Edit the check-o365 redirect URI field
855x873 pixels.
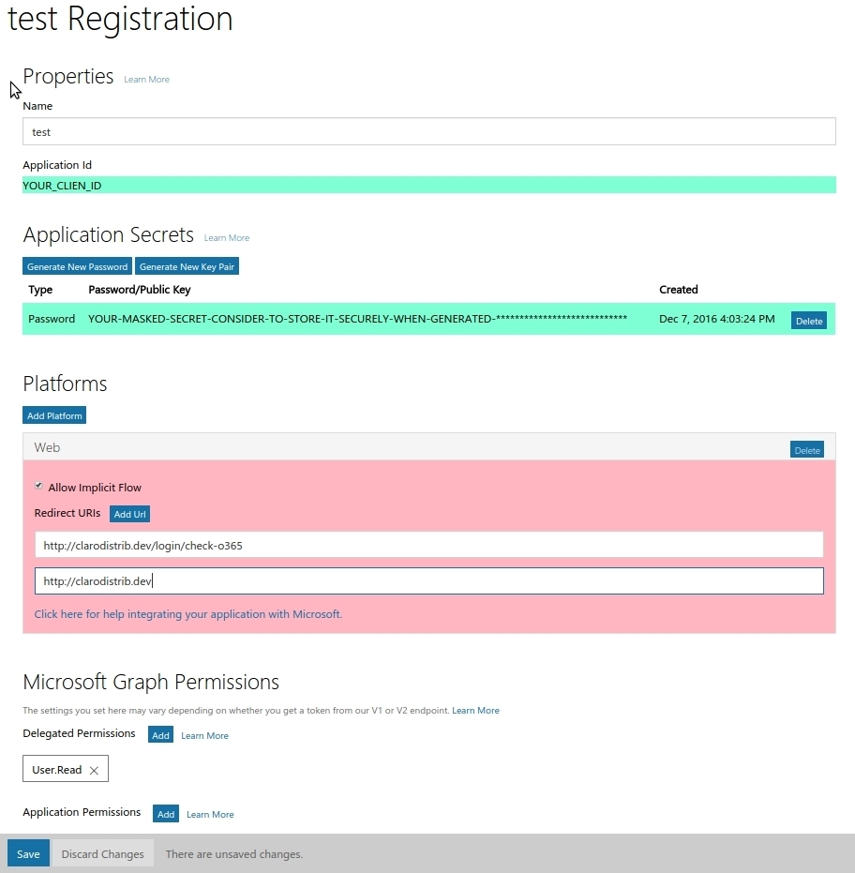coord(428,545)
